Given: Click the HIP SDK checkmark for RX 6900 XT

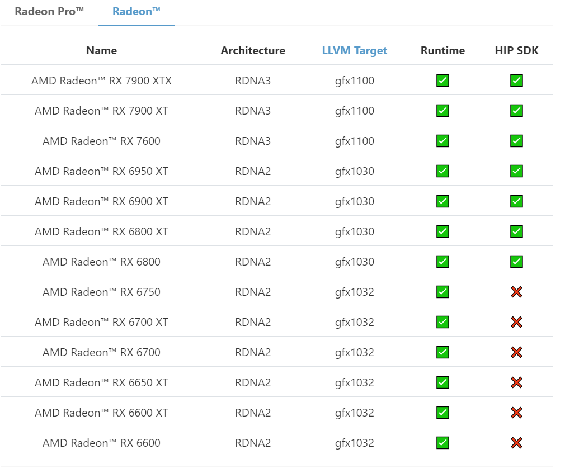Looking at the screenshot, I should (x=517, y=201).
